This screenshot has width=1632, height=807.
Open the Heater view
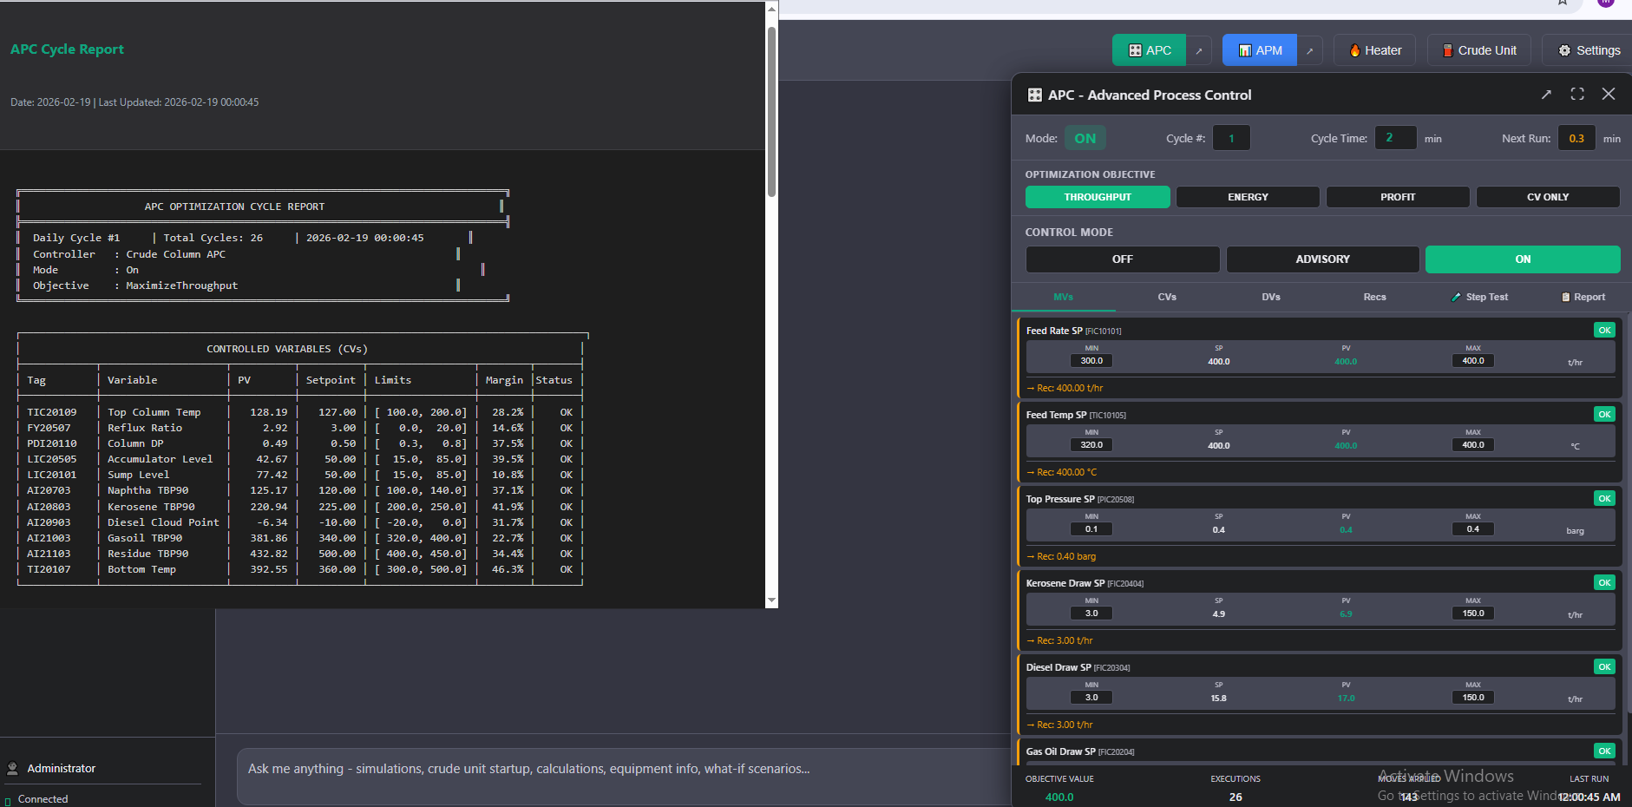[x=1374, y=50]
